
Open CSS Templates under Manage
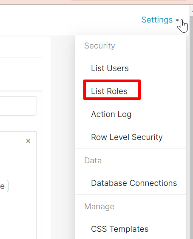point(119,229)
